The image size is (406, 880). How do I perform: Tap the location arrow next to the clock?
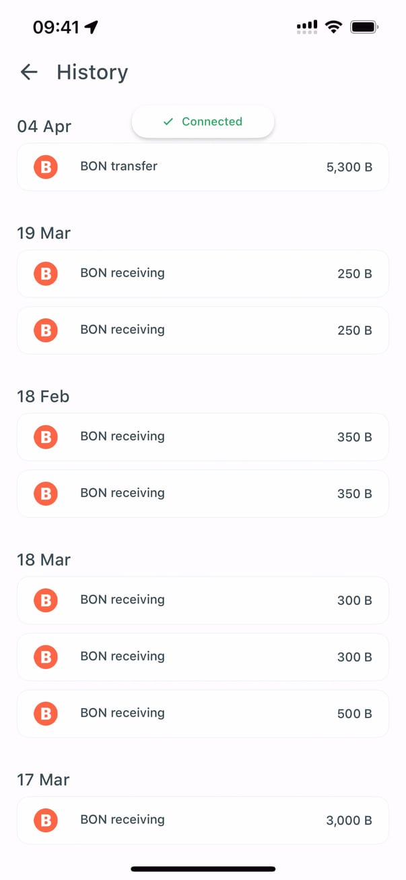(x=92, y=27)
